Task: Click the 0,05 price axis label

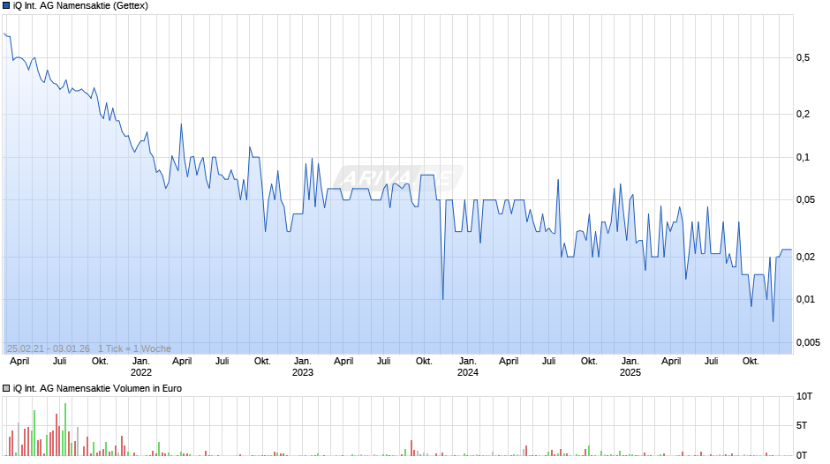Action: (805, 200)
